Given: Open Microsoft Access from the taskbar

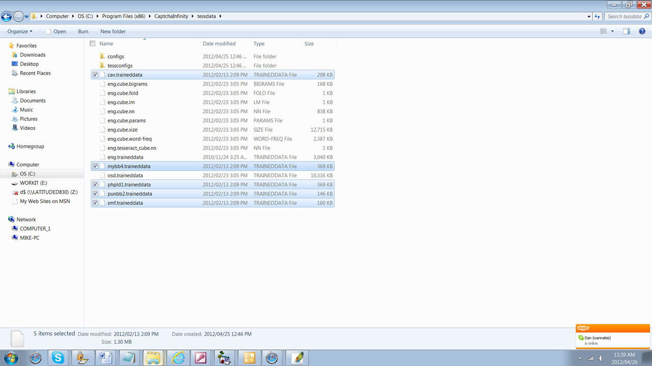Looking at the screenshot, I should click(x=200, y=358).
